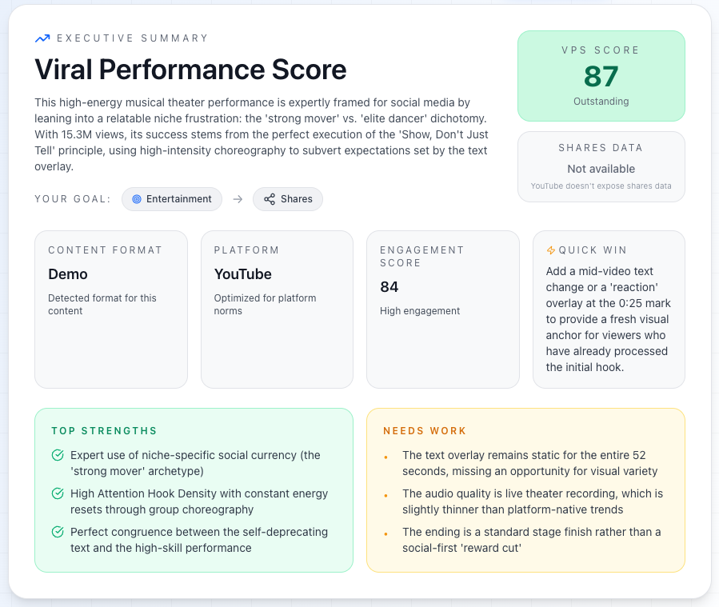The image size is (719, 607).
Task: Click the Shares Data 'Not available' card
Action: pos(601,167)
